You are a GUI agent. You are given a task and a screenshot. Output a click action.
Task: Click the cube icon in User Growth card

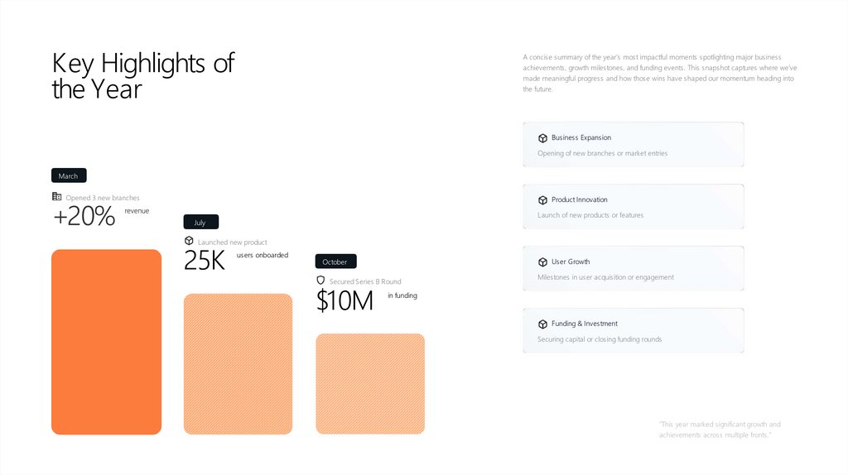(542, 262)
